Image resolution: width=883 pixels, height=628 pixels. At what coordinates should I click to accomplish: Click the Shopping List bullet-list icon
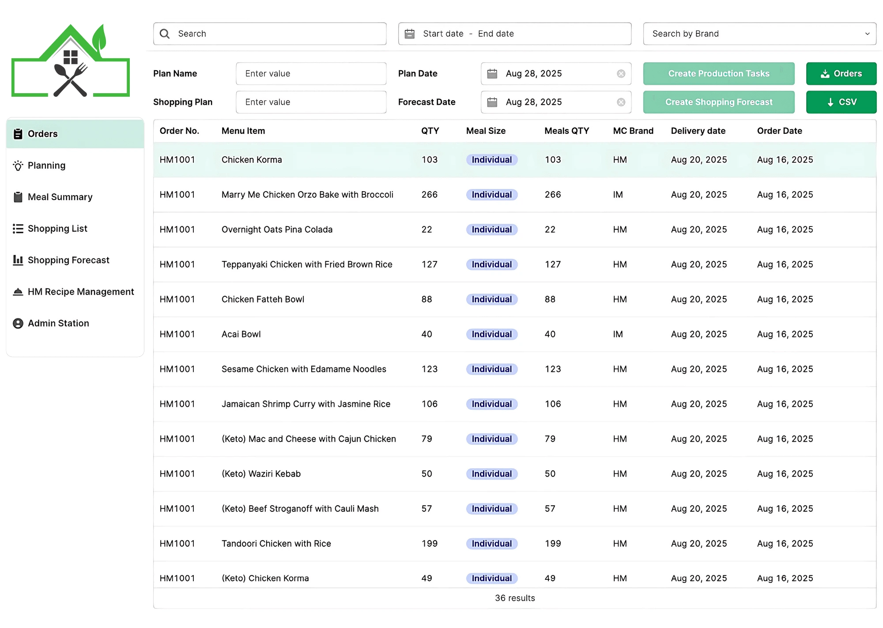[x=18, y=228]
